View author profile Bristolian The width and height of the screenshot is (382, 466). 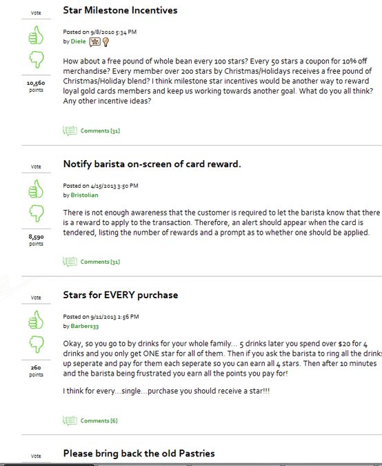point(84,195)
